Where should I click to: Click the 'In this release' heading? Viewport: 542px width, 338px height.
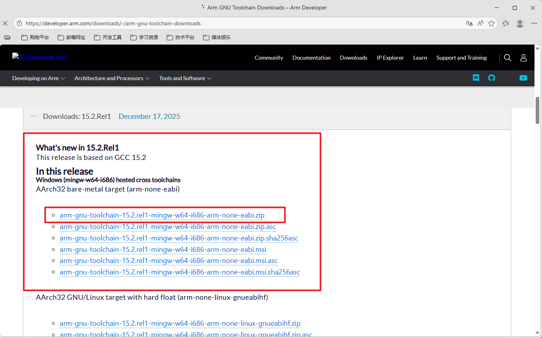[64, 171]
